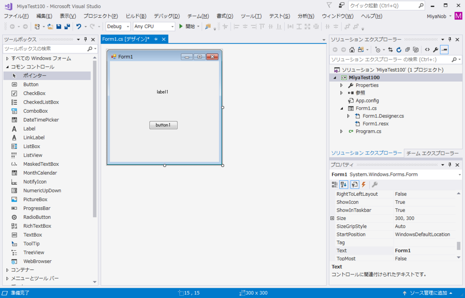The image size is (465, 298).
Task: Expand the コンテナー toolbox group
Action: pyautogui.click(x=7, y=270)
